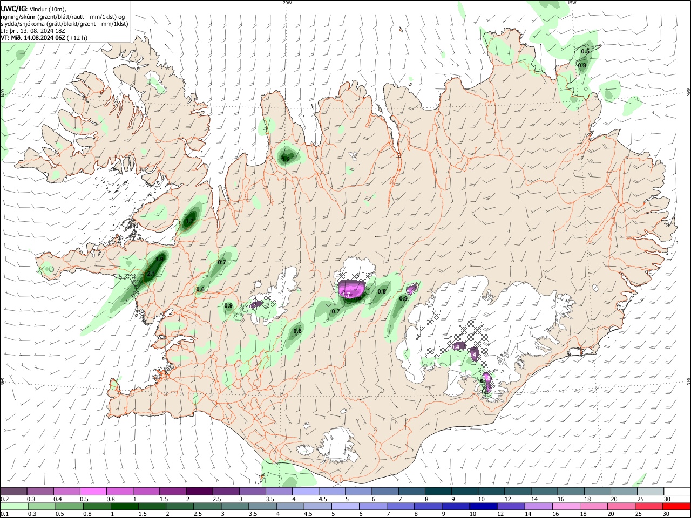Click the IT: þri. 13. 08. 2024 18Z line
Viewport: 691px width, 518px height.
click(x=33, y=31)
